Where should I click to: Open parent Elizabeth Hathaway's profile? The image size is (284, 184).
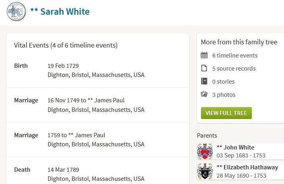click(x=247, y=167)
